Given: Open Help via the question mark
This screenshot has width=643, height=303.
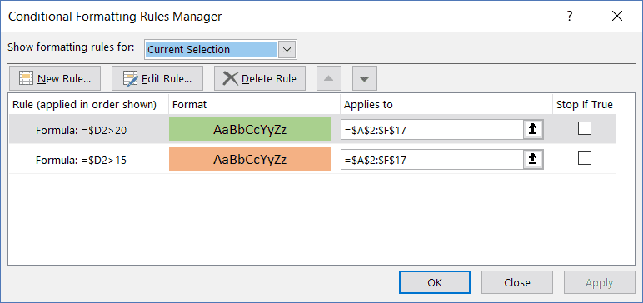Looking at the screenshot, I should tap(570, 17).
